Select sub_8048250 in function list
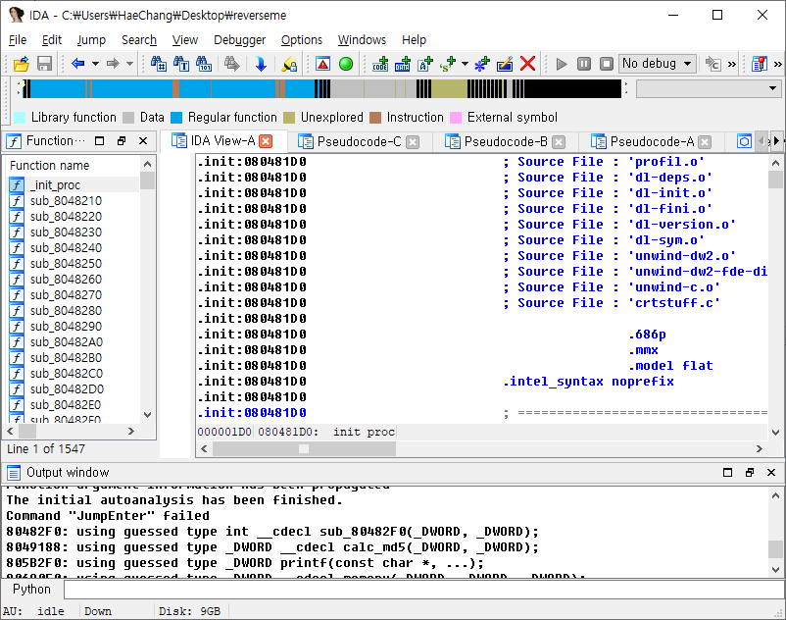 (x=66, y=263)
